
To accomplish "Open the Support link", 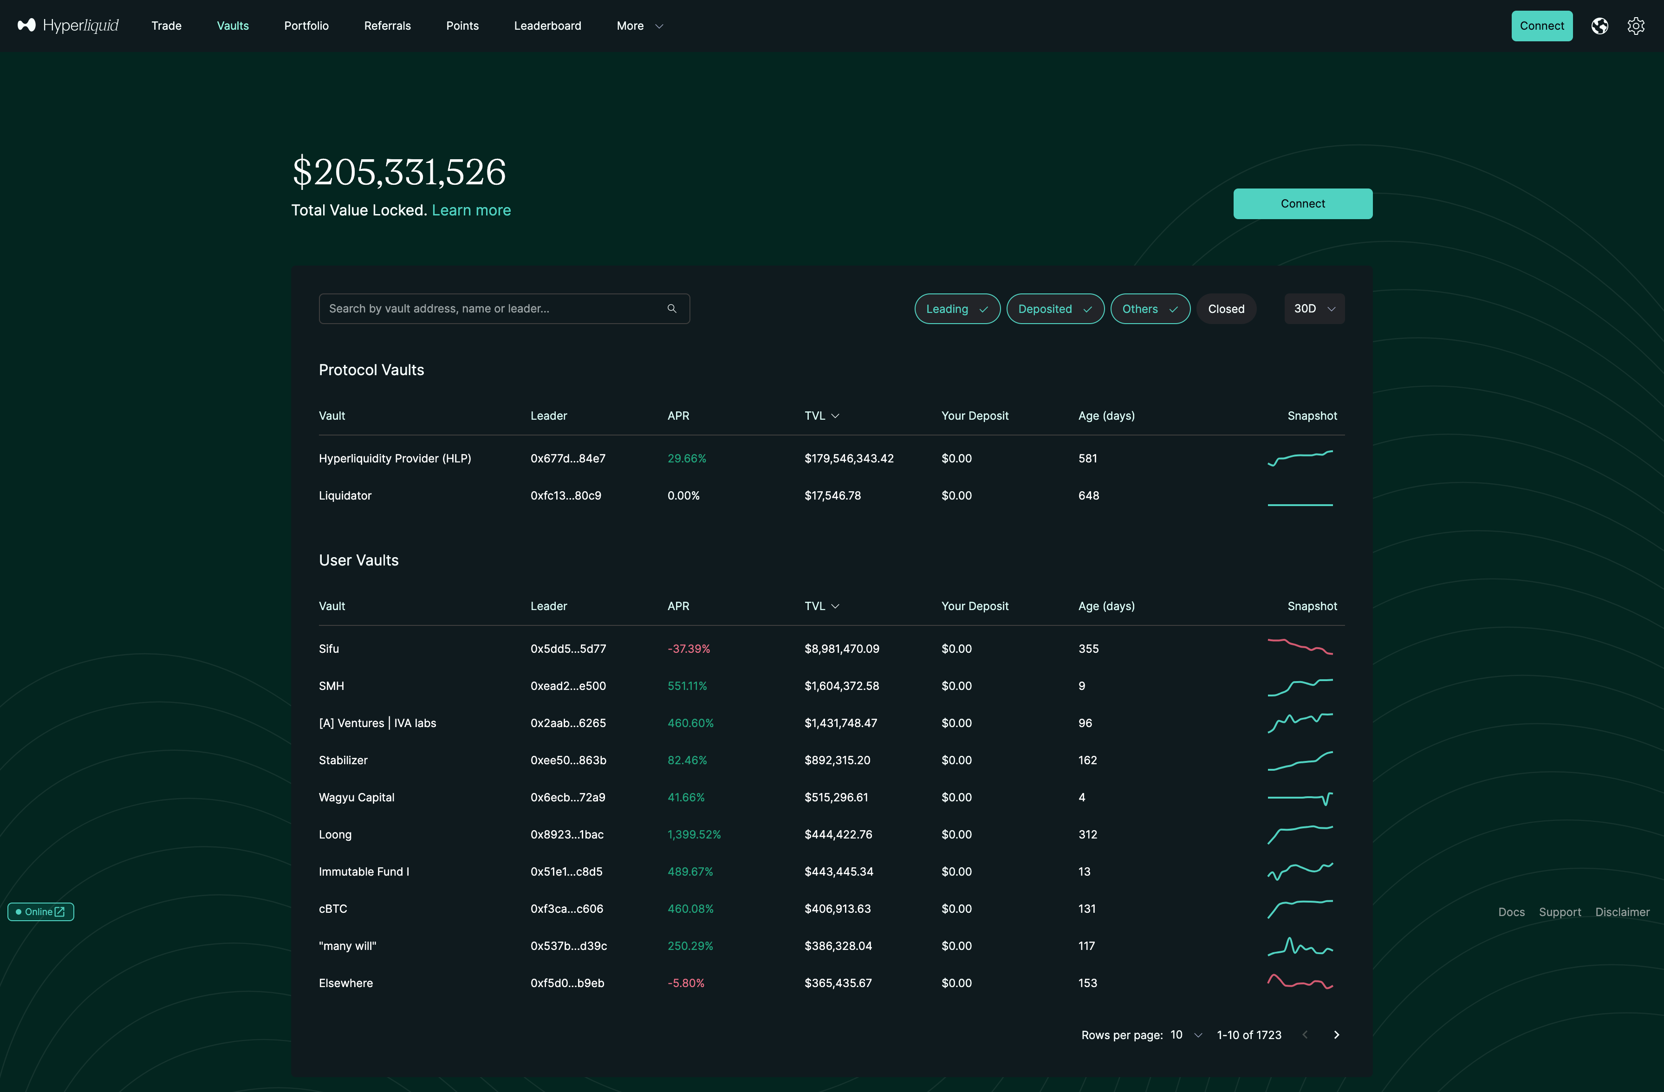I will click(1560, 912).
